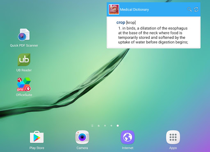
Task: Open OfficeSuite pro app
Action: pyautogui.click(x=24, y=84)
